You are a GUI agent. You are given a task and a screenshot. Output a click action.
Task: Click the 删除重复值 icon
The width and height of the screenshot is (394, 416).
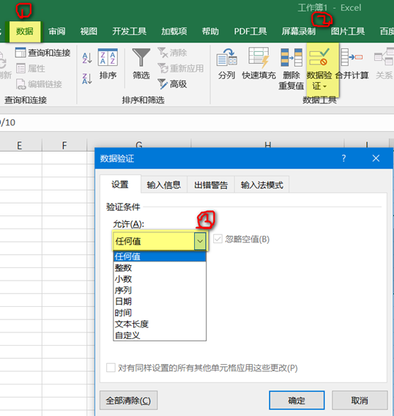point(291,57)
